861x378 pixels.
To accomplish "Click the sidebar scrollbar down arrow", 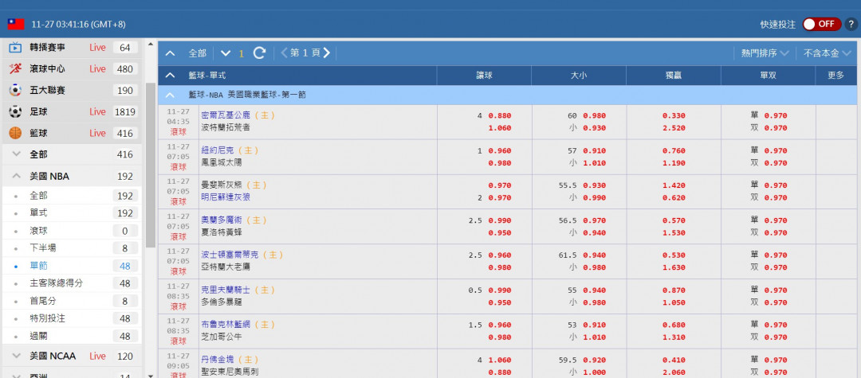I will (151, 376).
